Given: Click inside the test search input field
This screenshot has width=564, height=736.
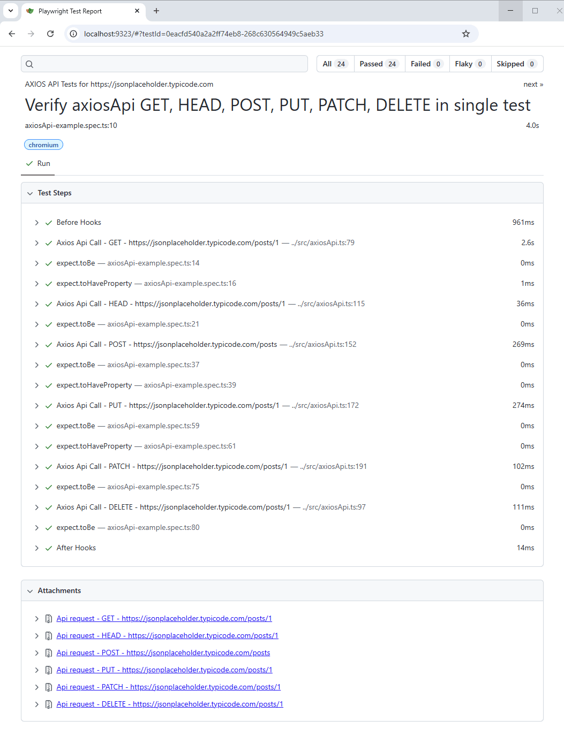Looking at the screenshot, I should tap(161, 64).
